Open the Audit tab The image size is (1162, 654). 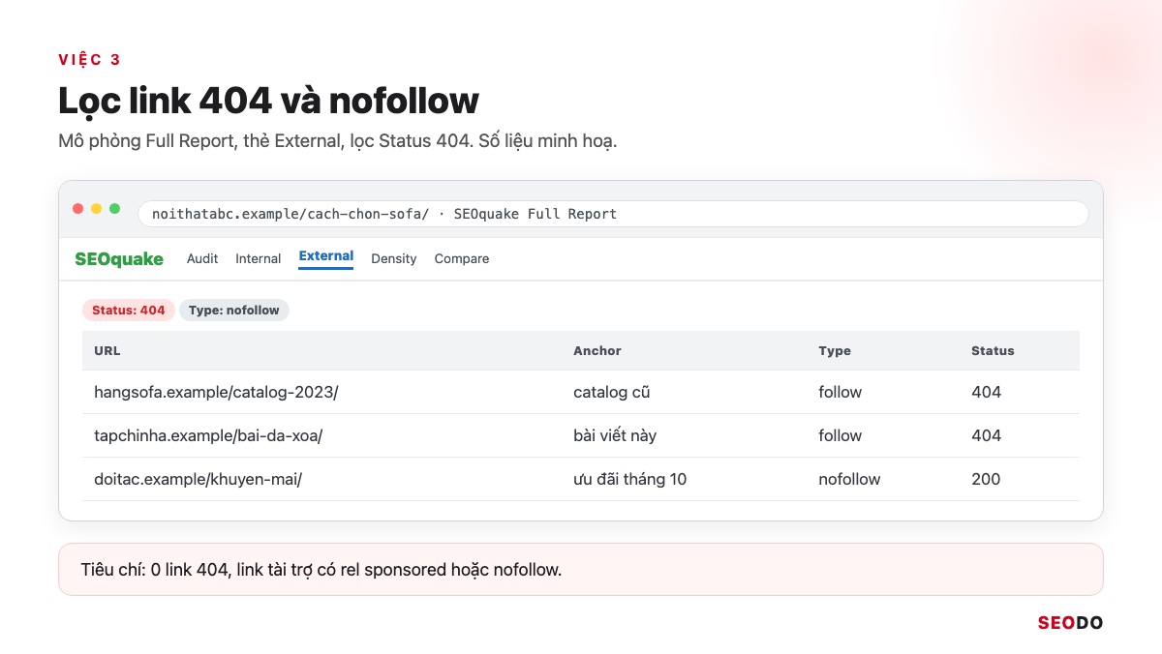pos(202,258)
